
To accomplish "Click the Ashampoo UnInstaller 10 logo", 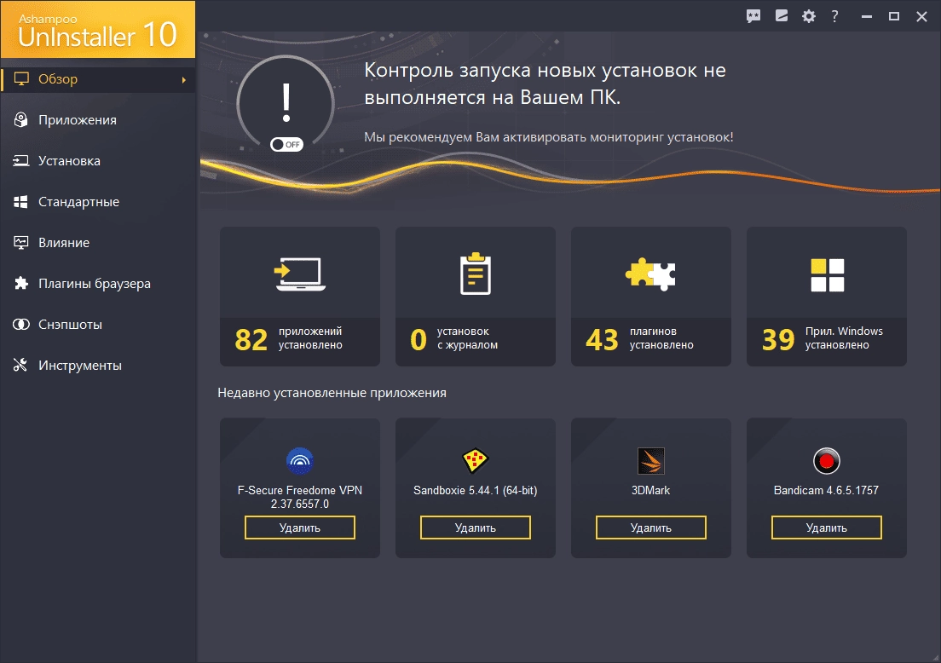I will coord(98,29).
